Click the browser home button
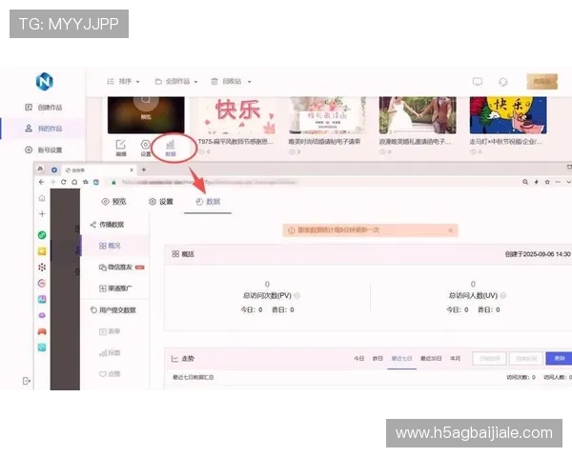Image resolution: width=572 pixels, height=457 pixels. click(74, 182)
